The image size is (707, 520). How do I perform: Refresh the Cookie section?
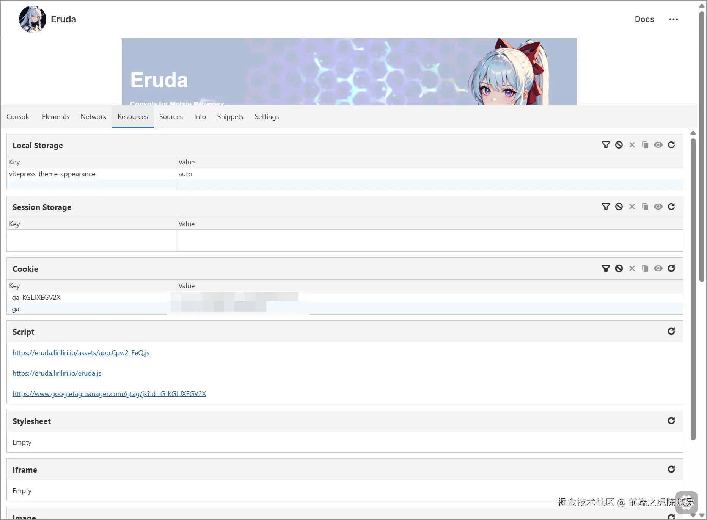coord(671,268)
